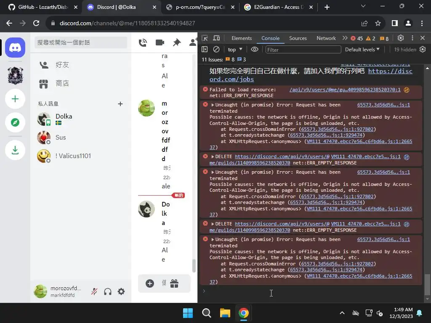
Task: Open console settings gear beside hidden count
Action: pyautogui.click(x=423, y=50)
